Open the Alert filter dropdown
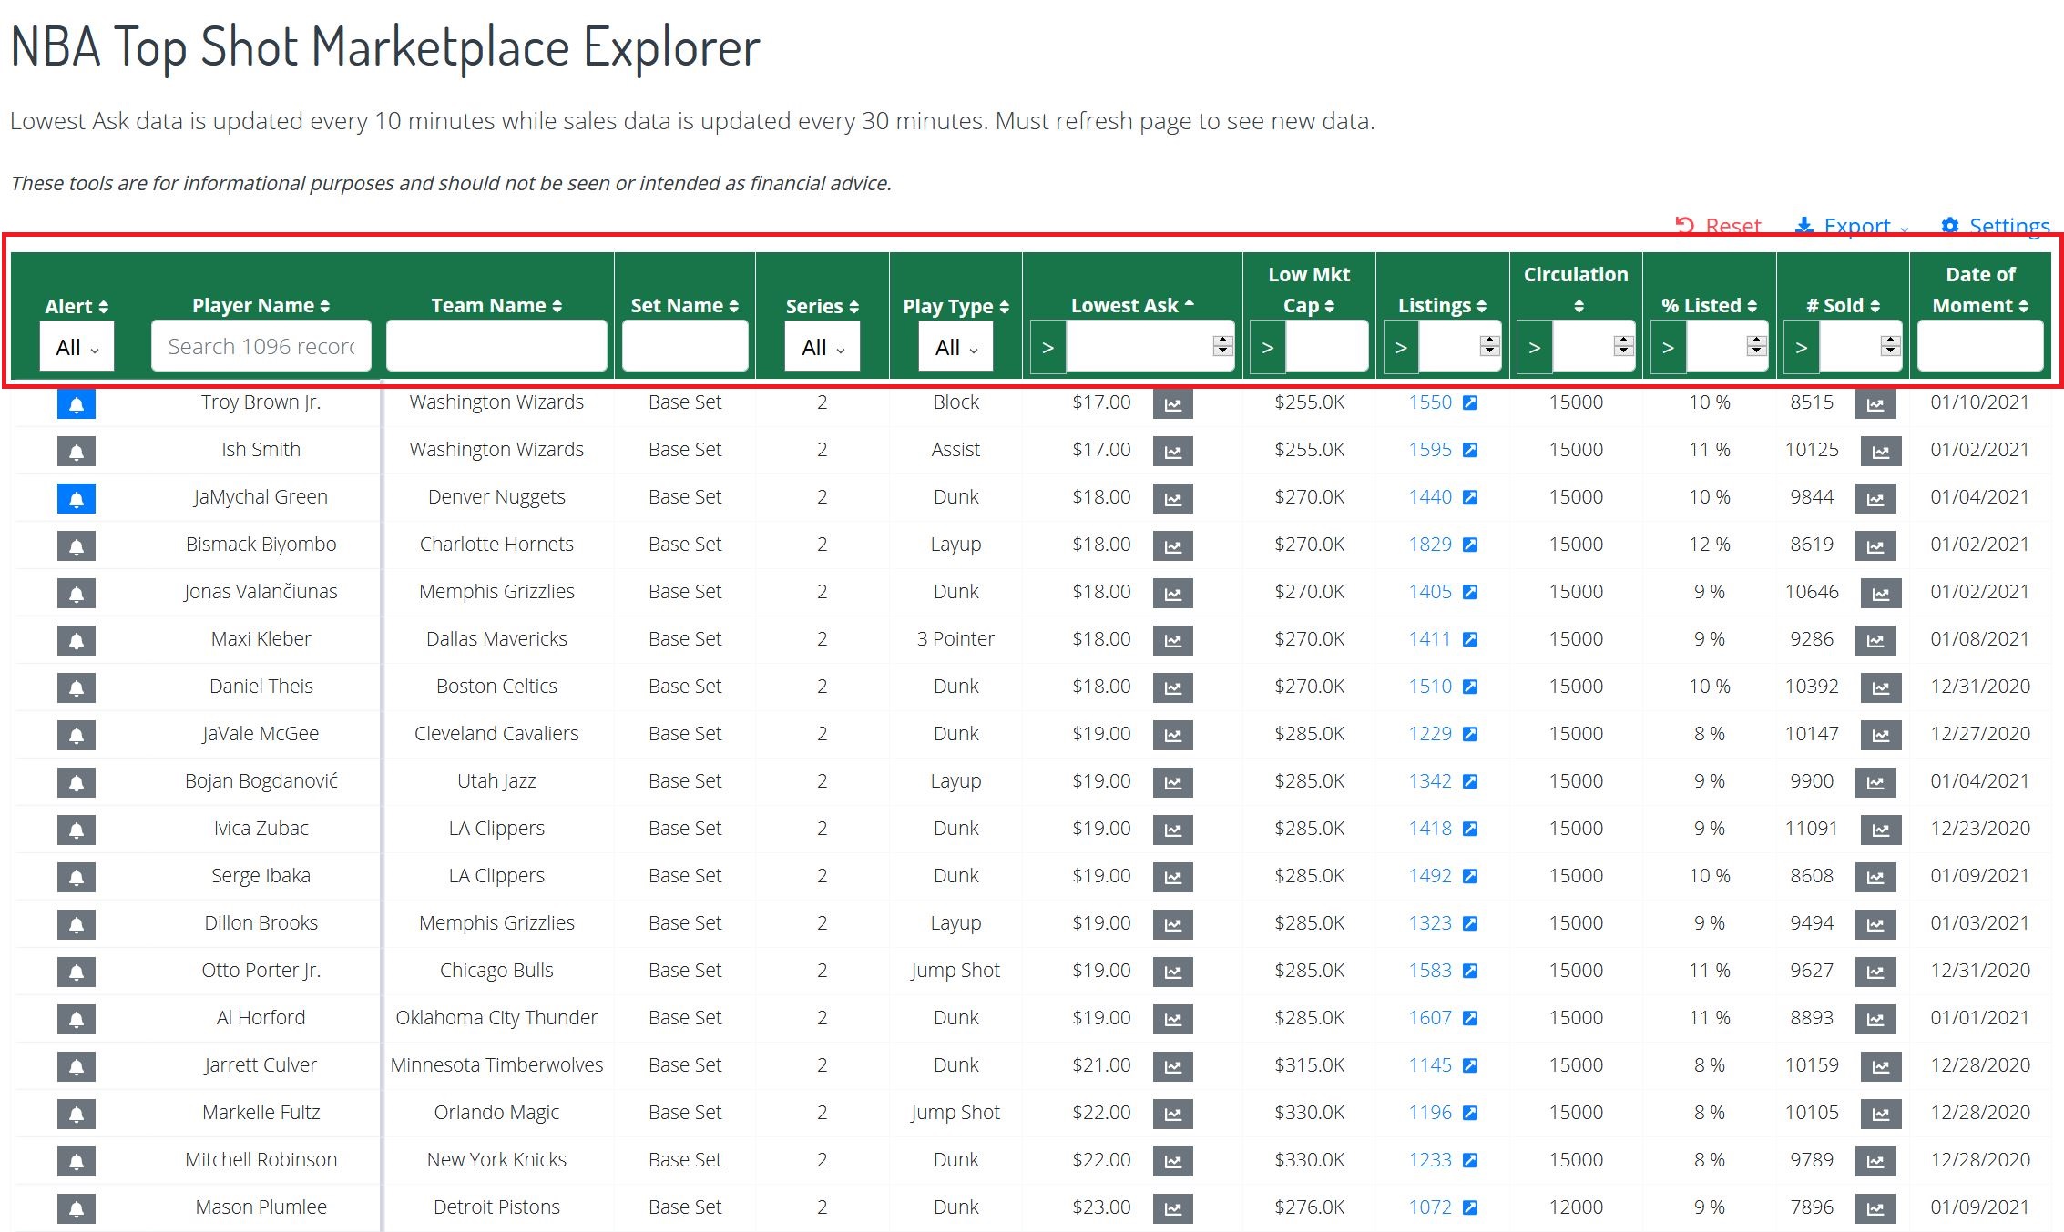 [77, 347]
